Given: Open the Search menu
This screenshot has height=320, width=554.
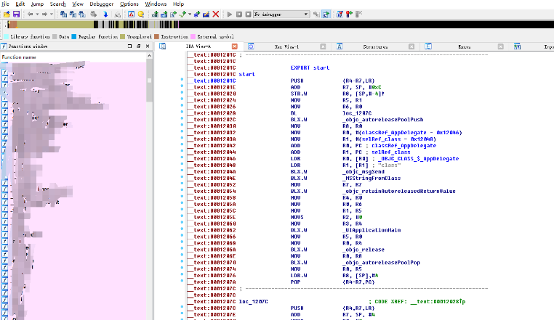Looking at the screenshot, I should point(57,4).
